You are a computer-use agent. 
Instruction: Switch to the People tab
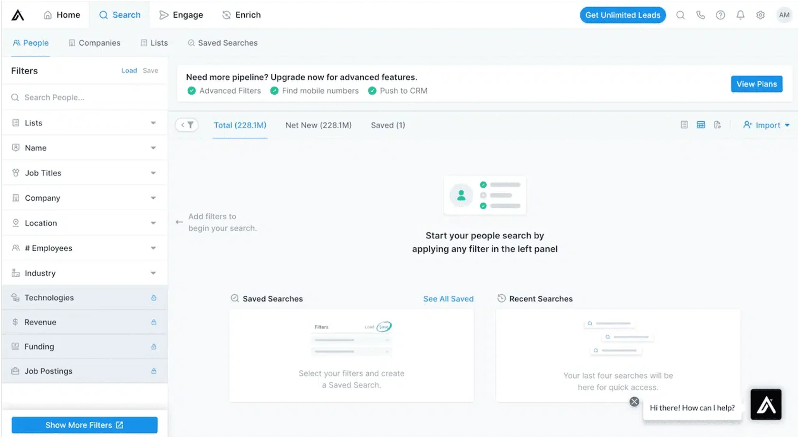click(x=31, y=43)
